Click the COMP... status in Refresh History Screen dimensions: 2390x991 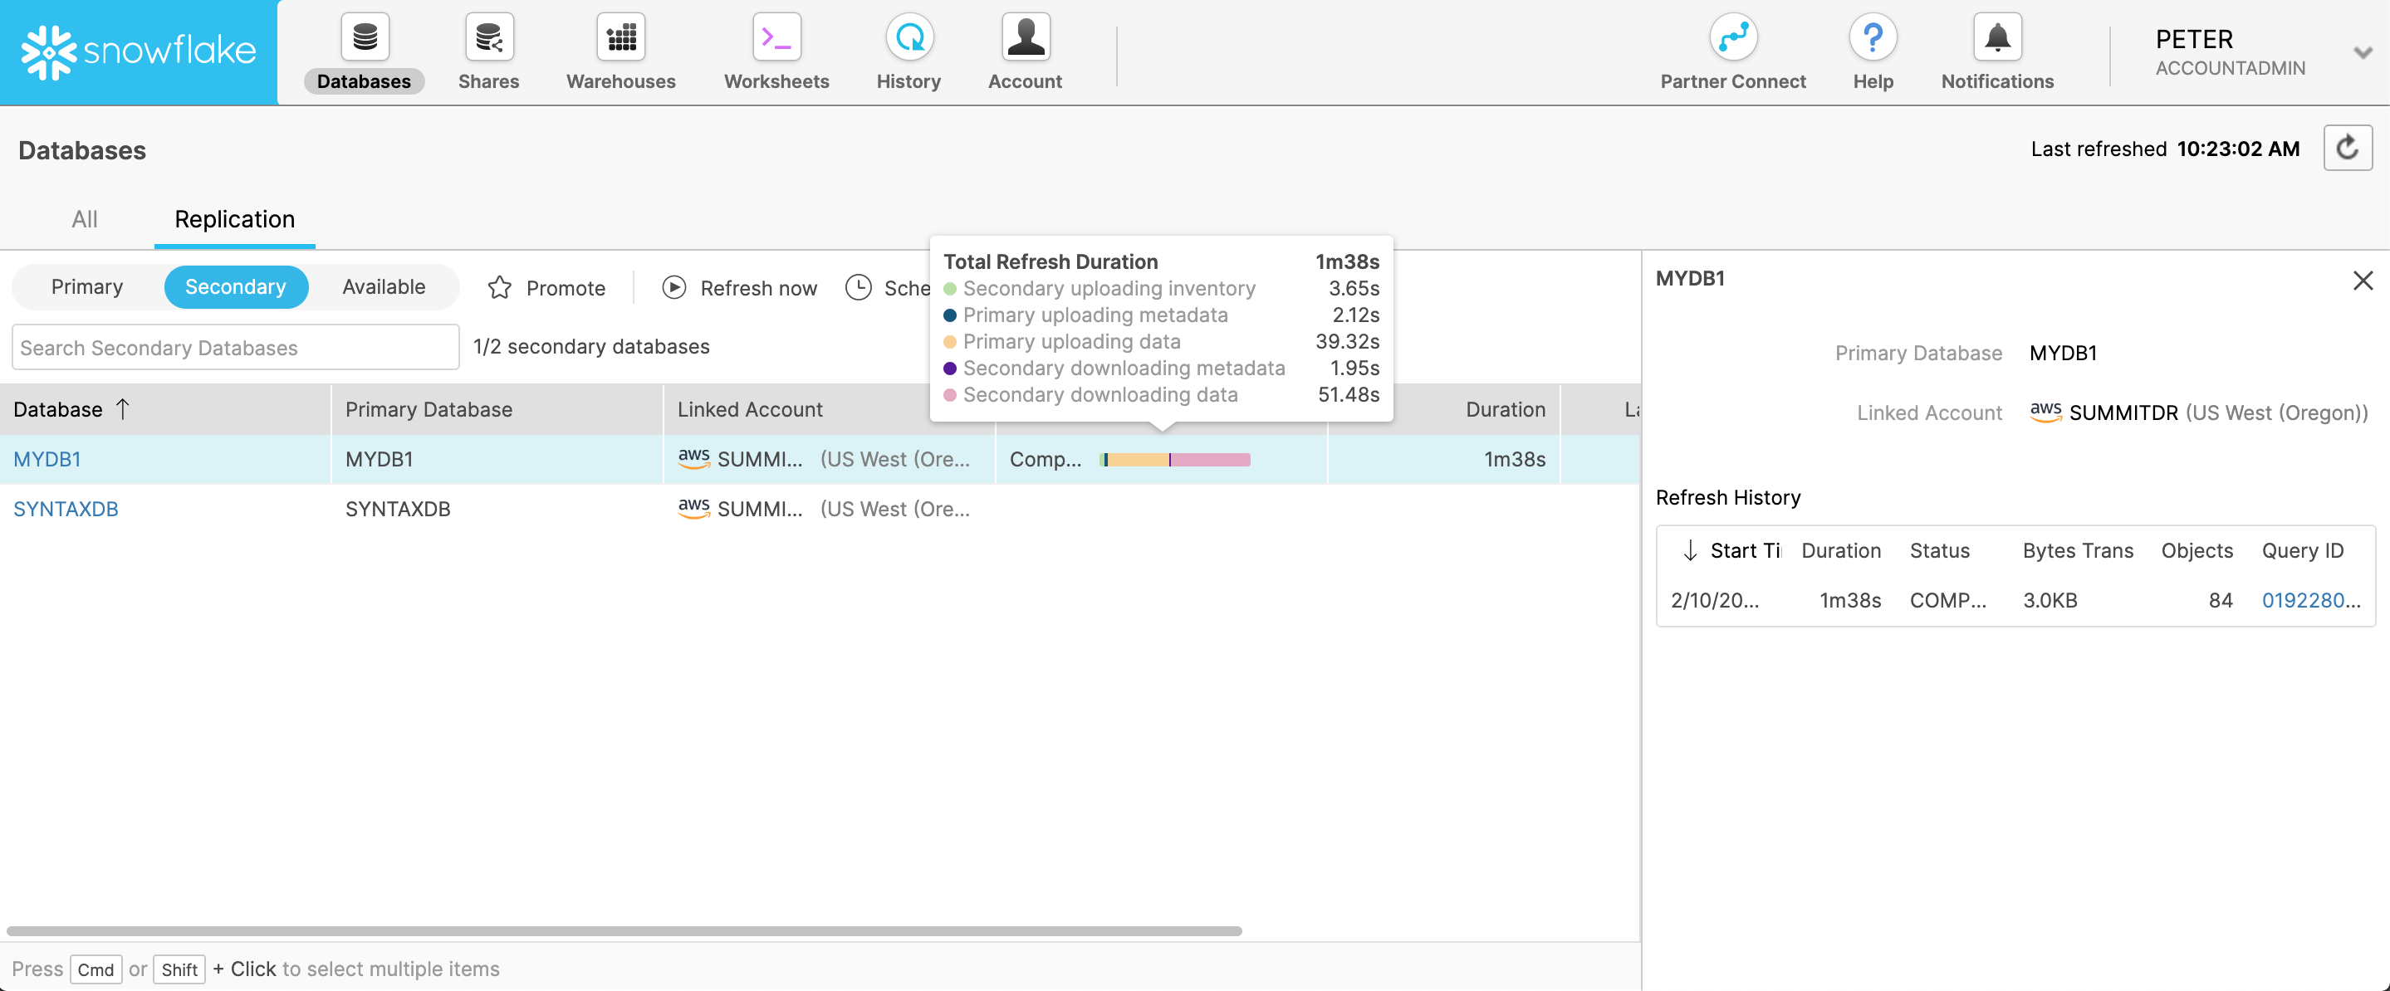[1947, 600]
